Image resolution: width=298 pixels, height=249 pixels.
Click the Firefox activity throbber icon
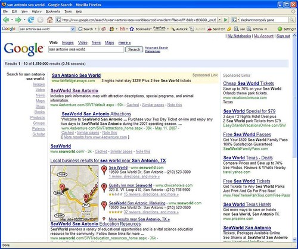pos(293,11)
